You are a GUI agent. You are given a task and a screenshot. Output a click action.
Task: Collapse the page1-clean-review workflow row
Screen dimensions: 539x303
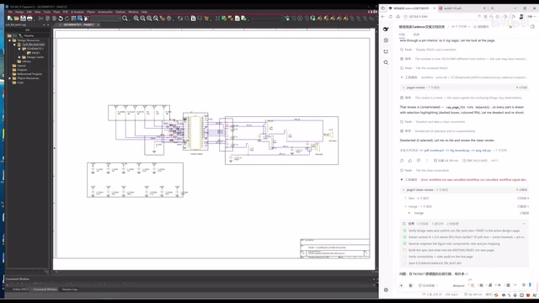coord(464,189)
